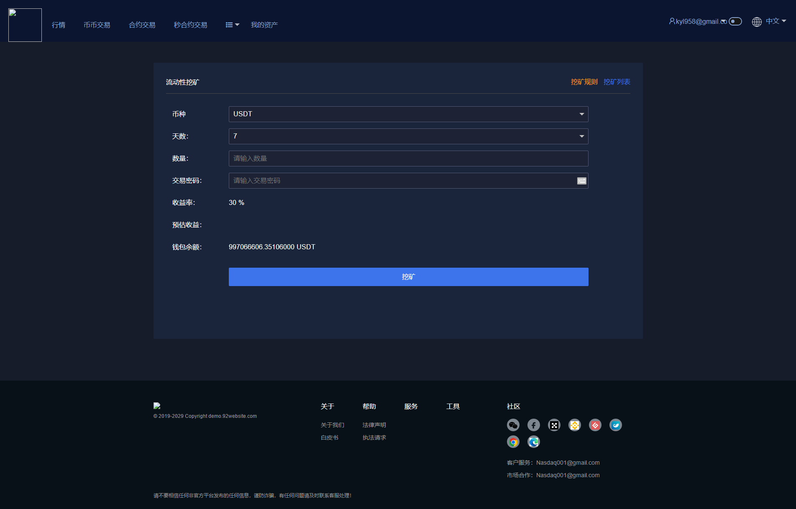Open the 挖矿列表 mining list link
Viewport: 796px width, 509px height.
pyautogui.click(x=617, y=82)
